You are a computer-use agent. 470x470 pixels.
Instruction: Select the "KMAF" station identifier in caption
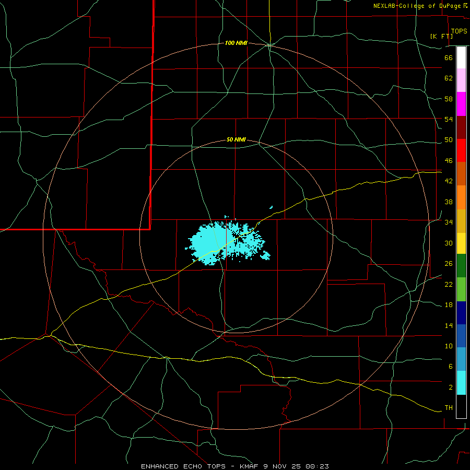[250, 466]
